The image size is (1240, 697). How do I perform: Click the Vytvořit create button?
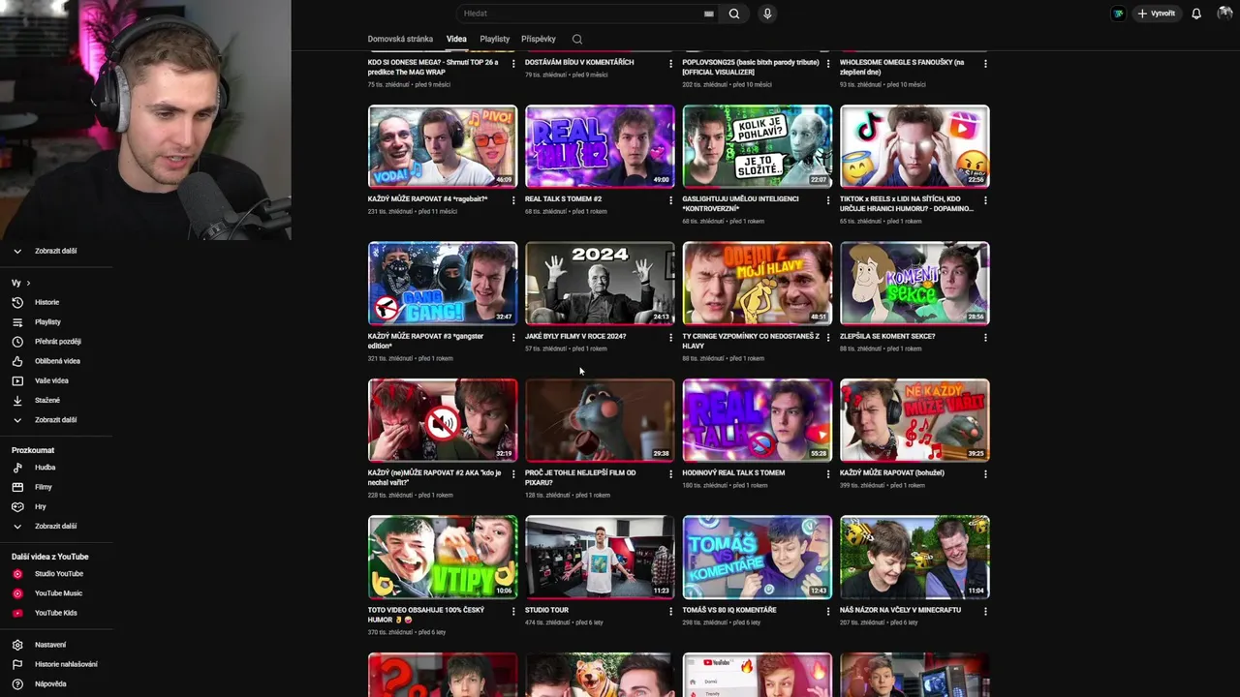pyautogui.click(x=1157, y=14)
